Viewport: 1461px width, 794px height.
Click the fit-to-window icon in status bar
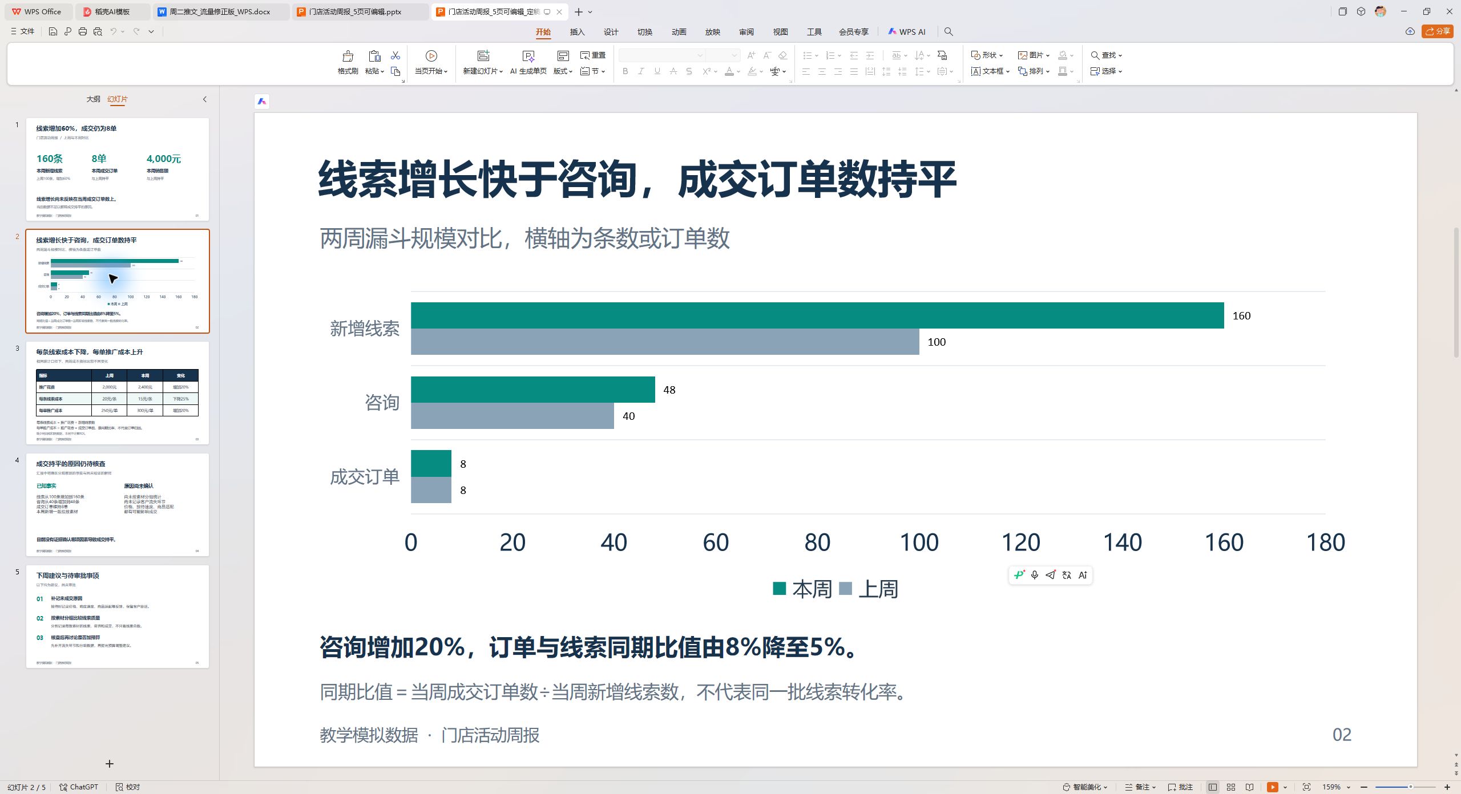tap(1307, 787)
